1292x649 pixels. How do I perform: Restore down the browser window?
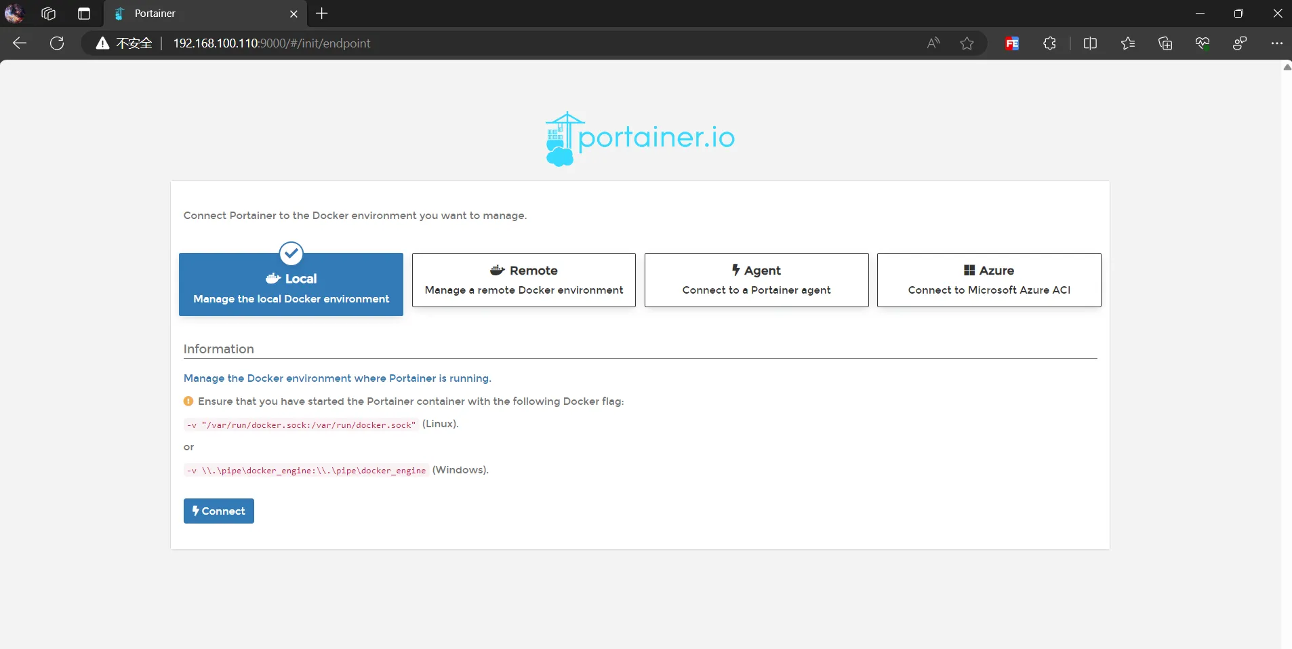click(1238, 14)
